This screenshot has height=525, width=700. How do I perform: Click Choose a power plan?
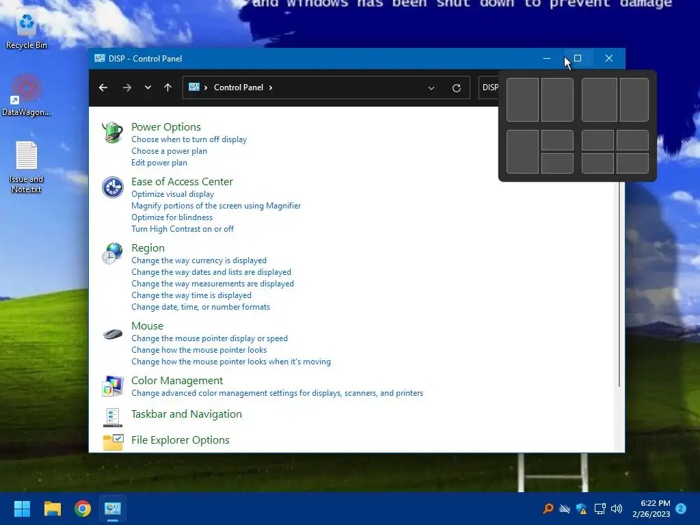tap(170, 151)
